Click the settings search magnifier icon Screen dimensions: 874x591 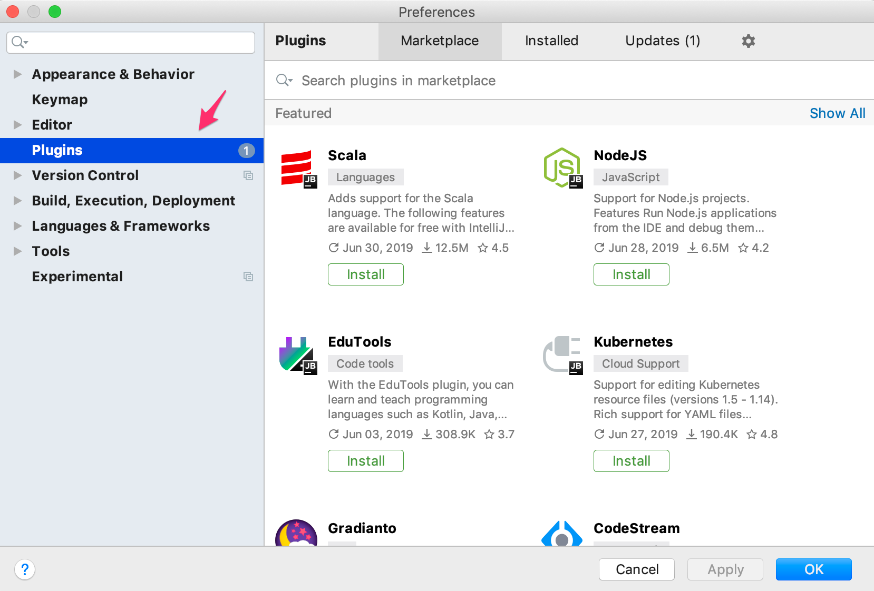tap(20, 42)
